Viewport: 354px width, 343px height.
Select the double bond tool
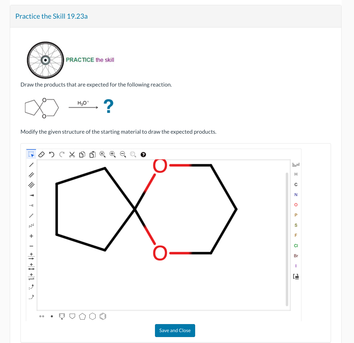point(31,175)
